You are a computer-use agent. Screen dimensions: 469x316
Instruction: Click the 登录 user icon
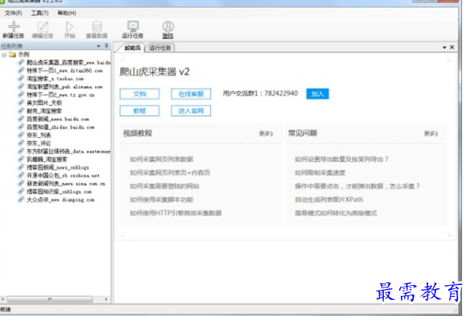pos(168,26)
